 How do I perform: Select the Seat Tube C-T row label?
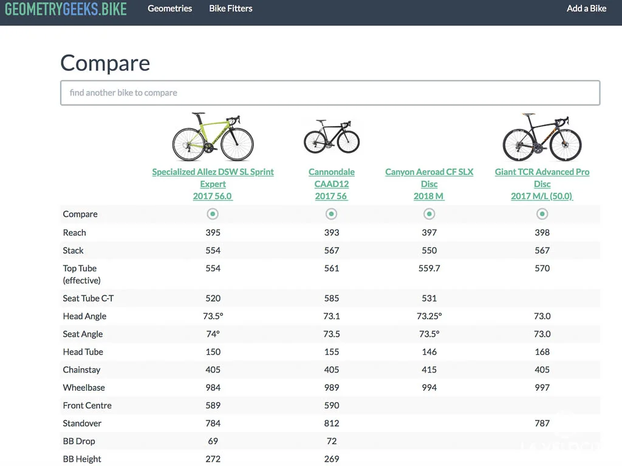(x=88, y=299)
